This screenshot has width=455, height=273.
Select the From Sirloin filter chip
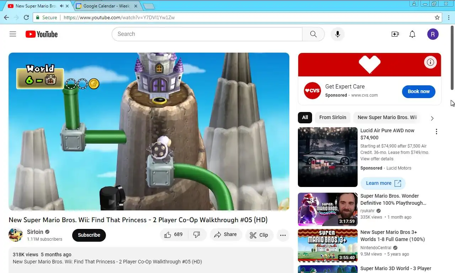pyautogui.click(x=333, y=117)
